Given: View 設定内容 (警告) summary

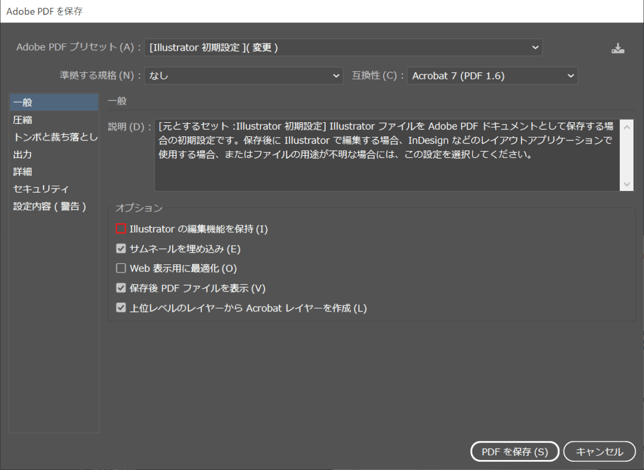Looking at the screenshot, I should click(x=54, y=206).
